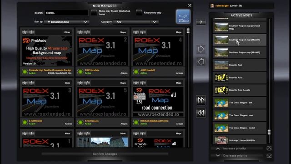Screen dimensions: 291x164
Task: Open info for ProMods Afroeurasia Background mod
Action: (31, 32)
